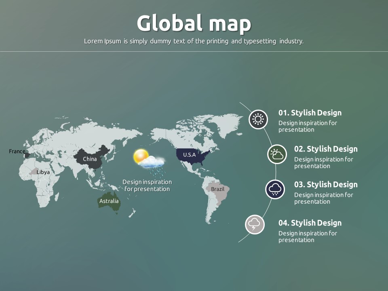Click the 02. Stylish Design heading
The image size is (388, 291).
pos(326,149)
